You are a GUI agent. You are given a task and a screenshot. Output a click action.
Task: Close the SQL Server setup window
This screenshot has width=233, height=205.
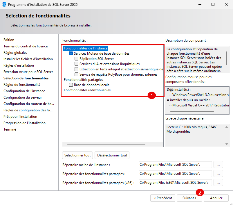226,4
